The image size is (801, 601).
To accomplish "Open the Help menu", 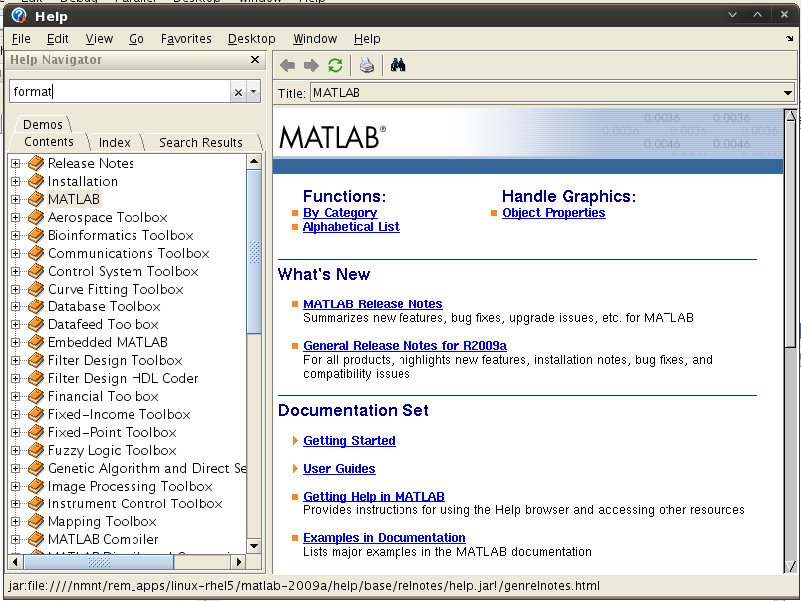I will point(367,39).
